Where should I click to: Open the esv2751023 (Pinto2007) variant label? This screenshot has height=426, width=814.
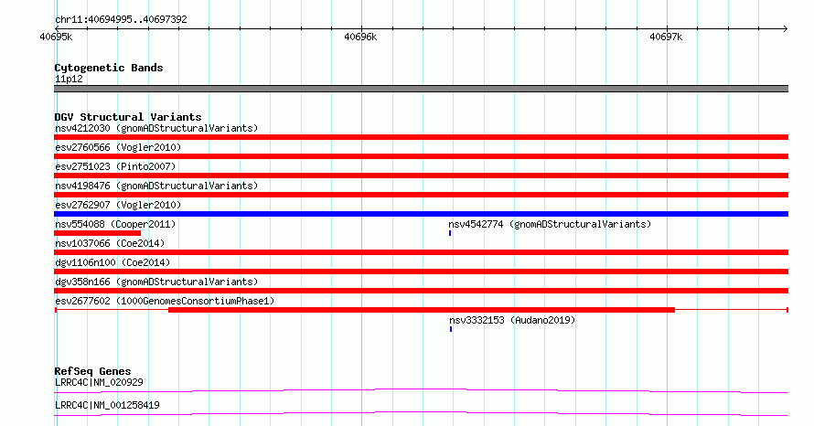[x=115, y=166]
